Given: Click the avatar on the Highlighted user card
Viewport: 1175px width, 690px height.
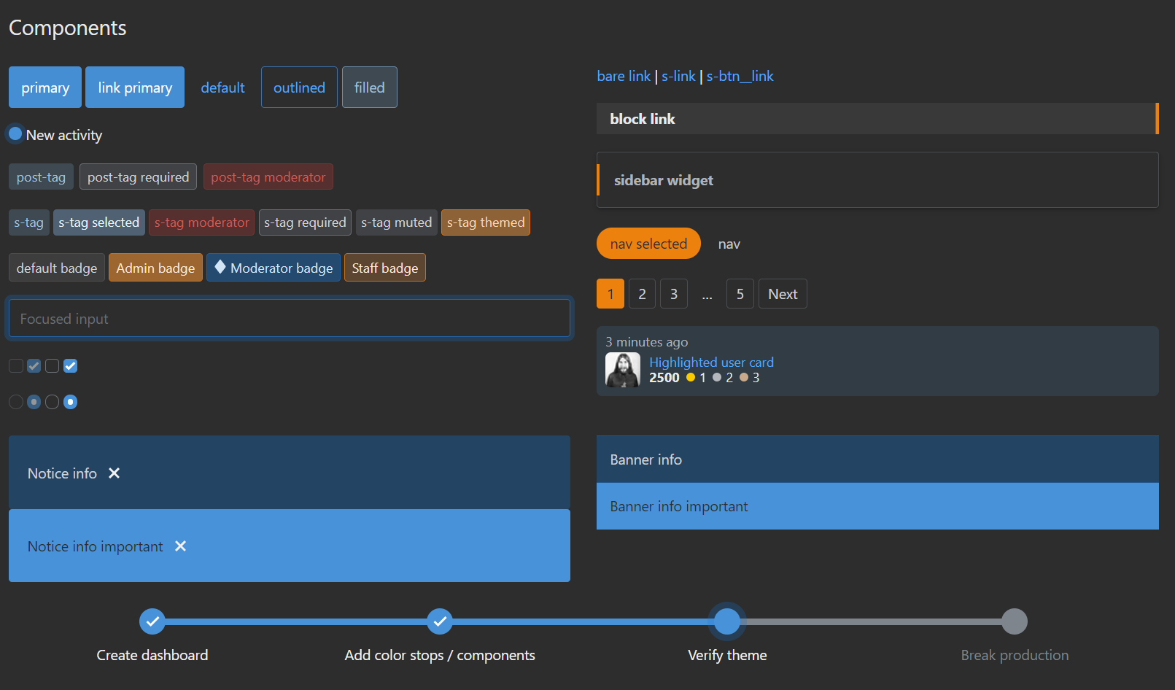Looking at the screenshot, I should point(622,369).
